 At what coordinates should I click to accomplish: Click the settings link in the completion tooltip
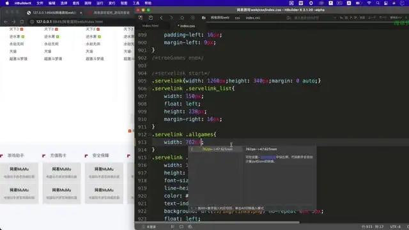268,157
